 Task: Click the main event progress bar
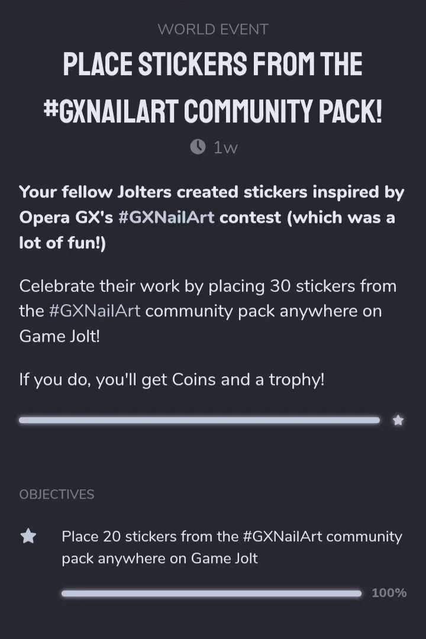(199, 420)
